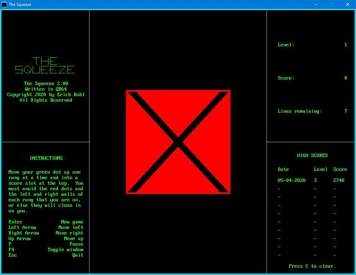Viewport: 356px width, 275px height.
Task: Click the application icon in title bar
Action: click(5, 4)
